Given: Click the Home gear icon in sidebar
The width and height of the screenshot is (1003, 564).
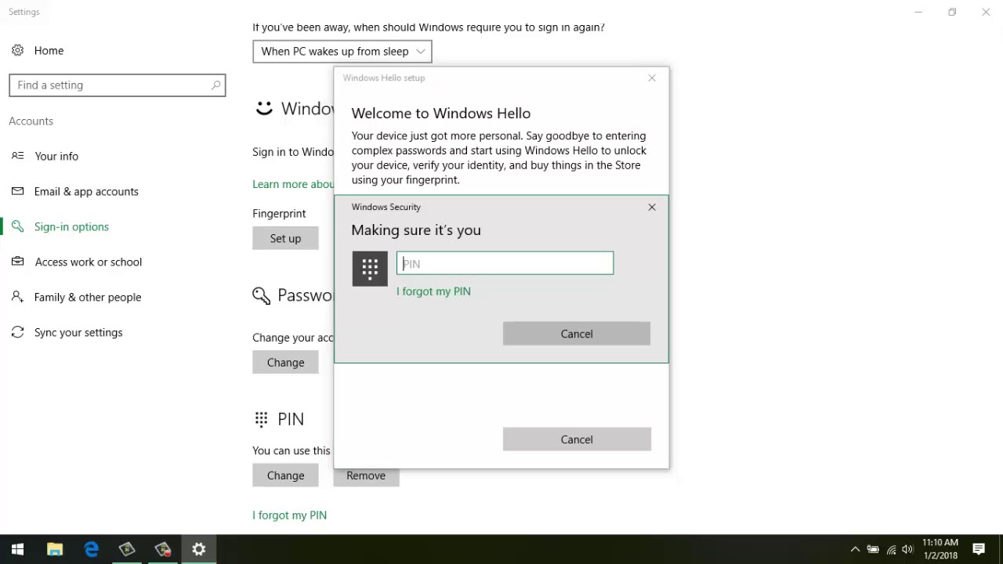Looking at the screenshot, I should point(17,50).
